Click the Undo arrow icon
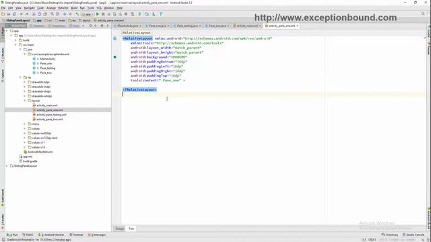This screenshot has width=431, height=242. coord(21,14)
